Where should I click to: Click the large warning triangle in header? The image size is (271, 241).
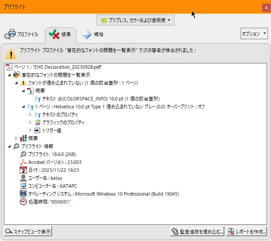[11, 54]
